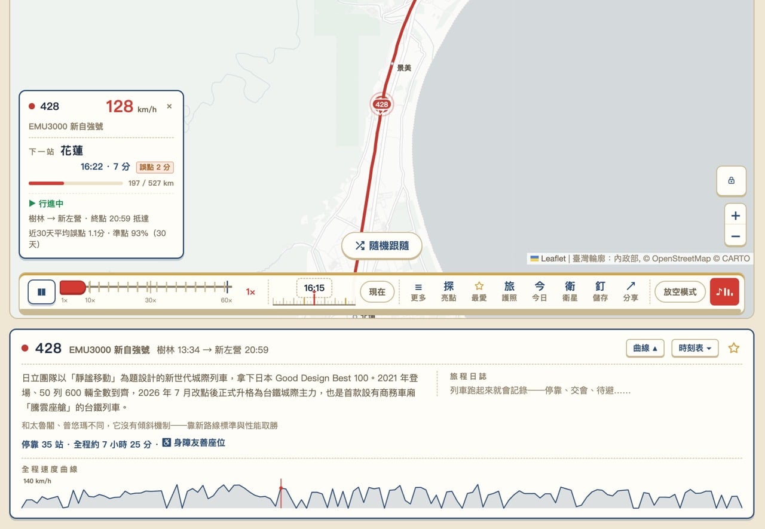Open the Leaflet attribution link

click(548, 259)
